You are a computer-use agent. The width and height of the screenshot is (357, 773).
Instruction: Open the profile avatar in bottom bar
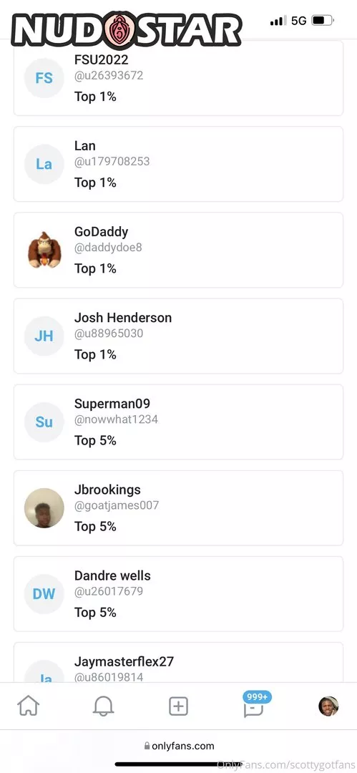(328, 706)
